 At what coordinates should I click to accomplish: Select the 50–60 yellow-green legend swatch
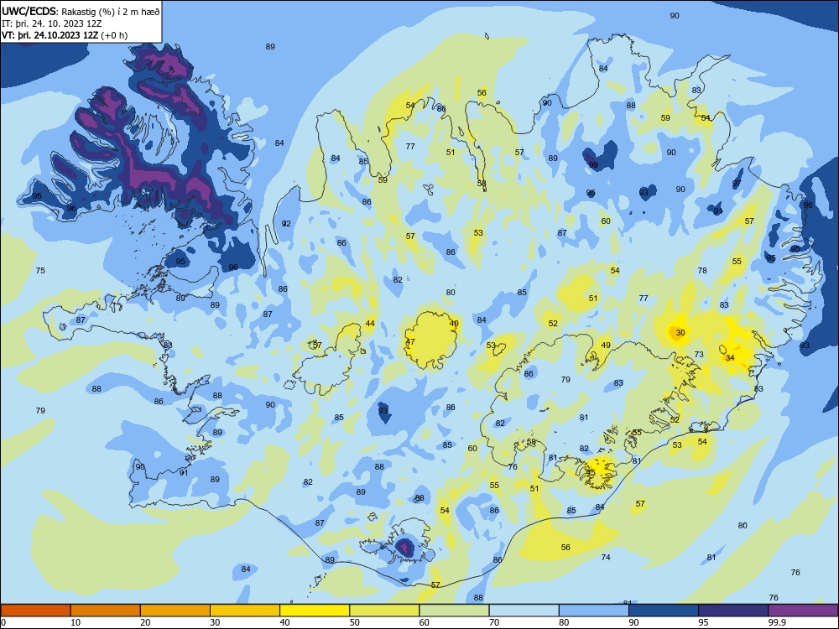pyautogui.click(x=384, y=611)
